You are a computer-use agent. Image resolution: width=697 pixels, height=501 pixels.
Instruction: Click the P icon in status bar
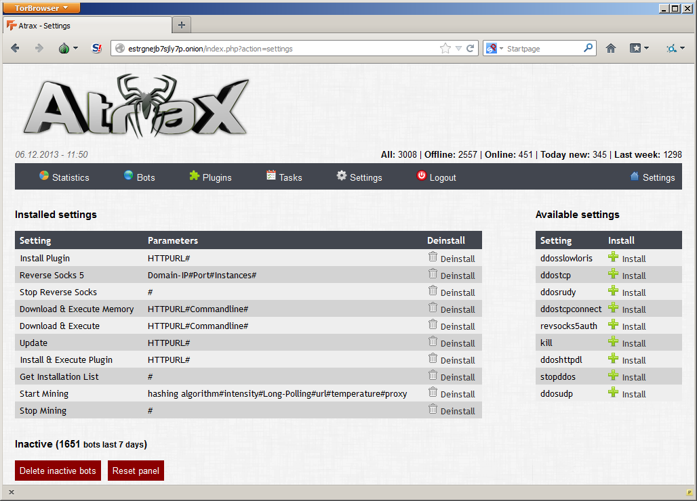(x=690, y=492)
